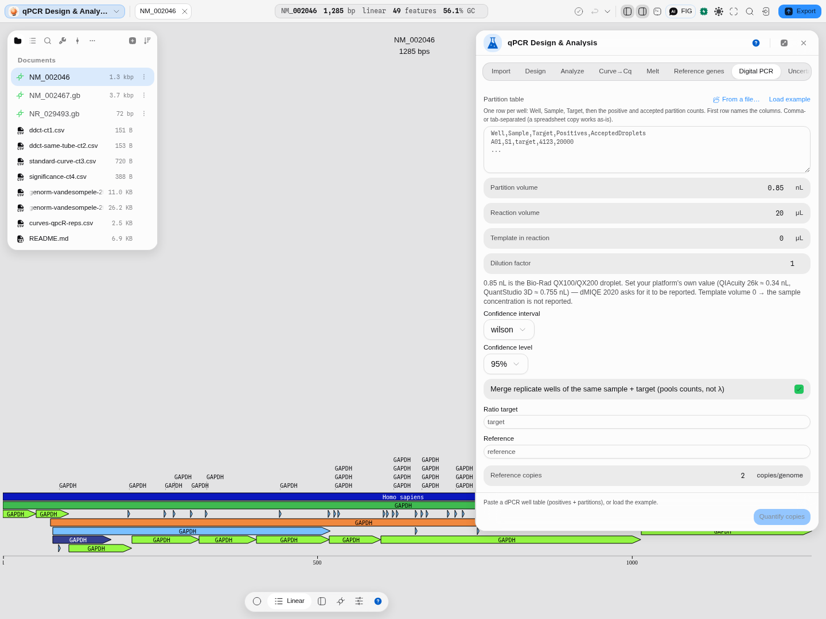Click the green chip icon in top toolbar
The width and height of the screenshot is (826, 619).
pos(704,11)
